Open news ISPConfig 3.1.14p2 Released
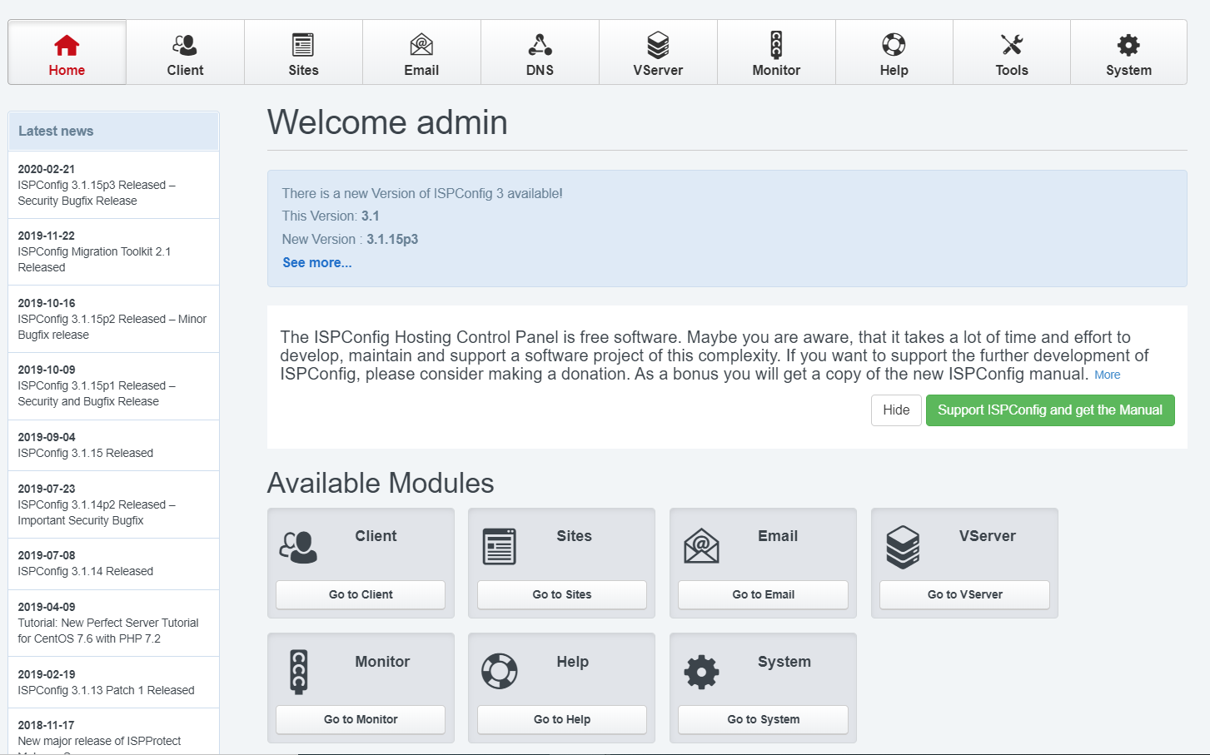 pos(97,513)
